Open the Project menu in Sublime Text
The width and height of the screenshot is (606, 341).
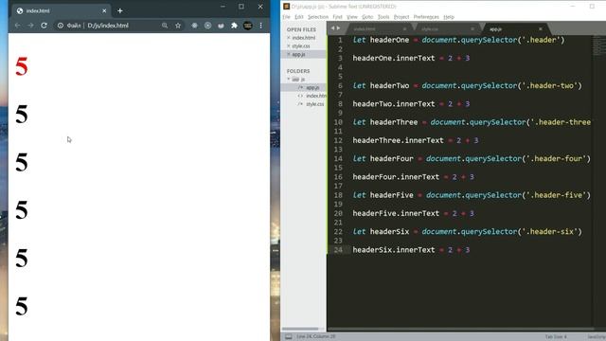[401, 17]
